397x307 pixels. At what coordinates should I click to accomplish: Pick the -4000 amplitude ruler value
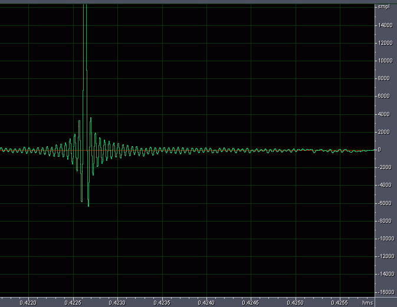(x=385, y=185)
